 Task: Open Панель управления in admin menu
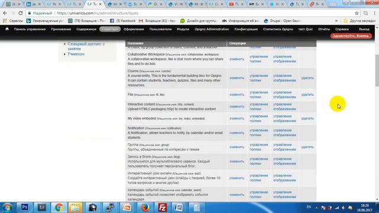click(x=30, y=29)
